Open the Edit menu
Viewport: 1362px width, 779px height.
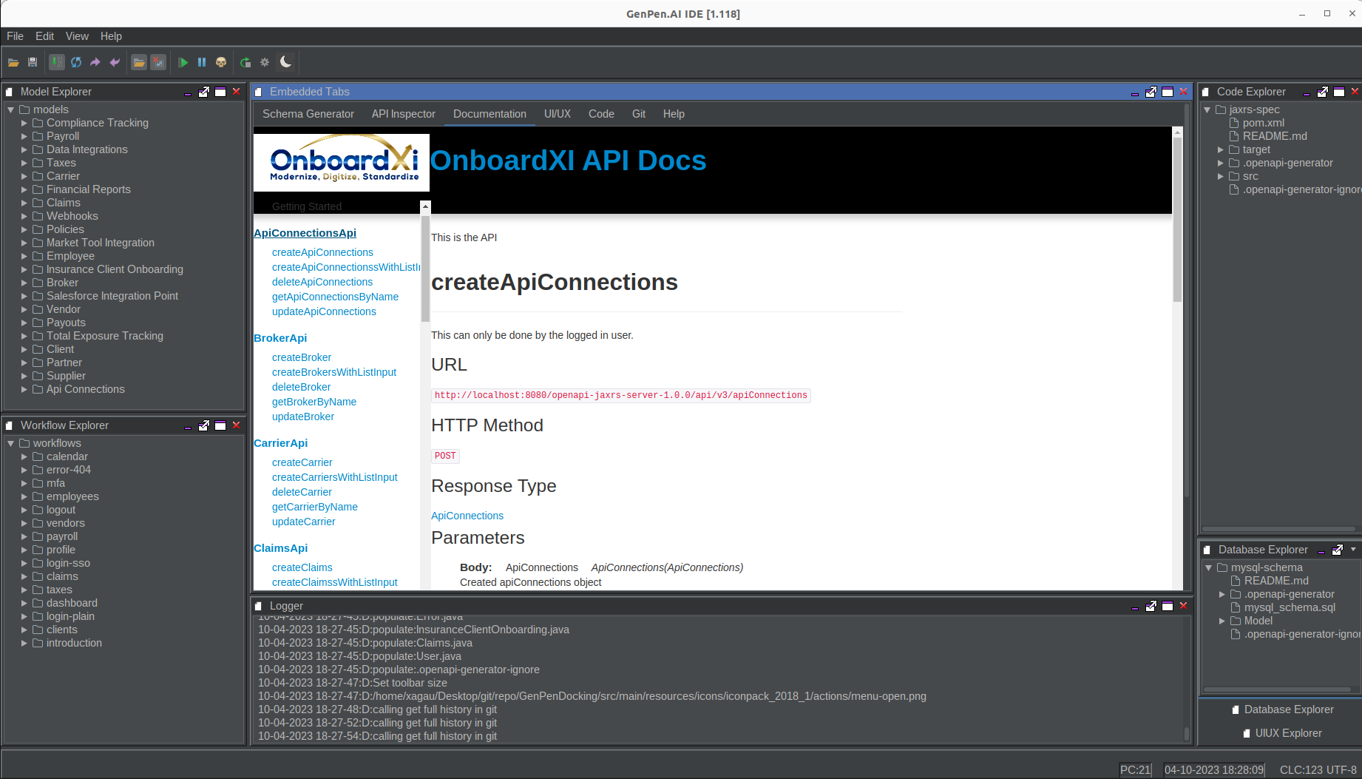click(x=44, y=36)
